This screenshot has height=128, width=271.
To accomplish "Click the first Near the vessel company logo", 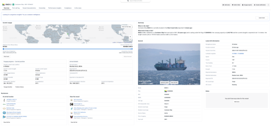I will tap(72, 100).
